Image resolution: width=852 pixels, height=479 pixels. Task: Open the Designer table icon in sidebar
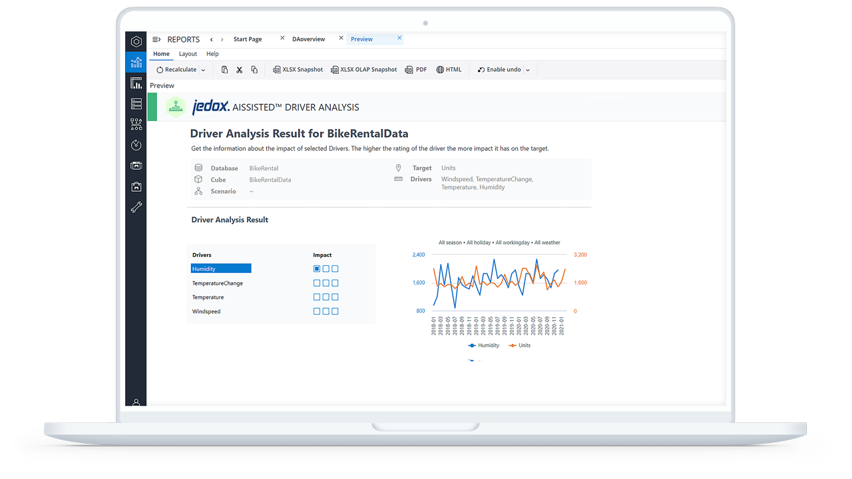[136, 83]
